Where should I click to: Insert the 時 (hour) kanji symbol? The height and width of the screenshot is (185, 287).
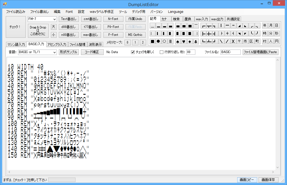[265, 33]
